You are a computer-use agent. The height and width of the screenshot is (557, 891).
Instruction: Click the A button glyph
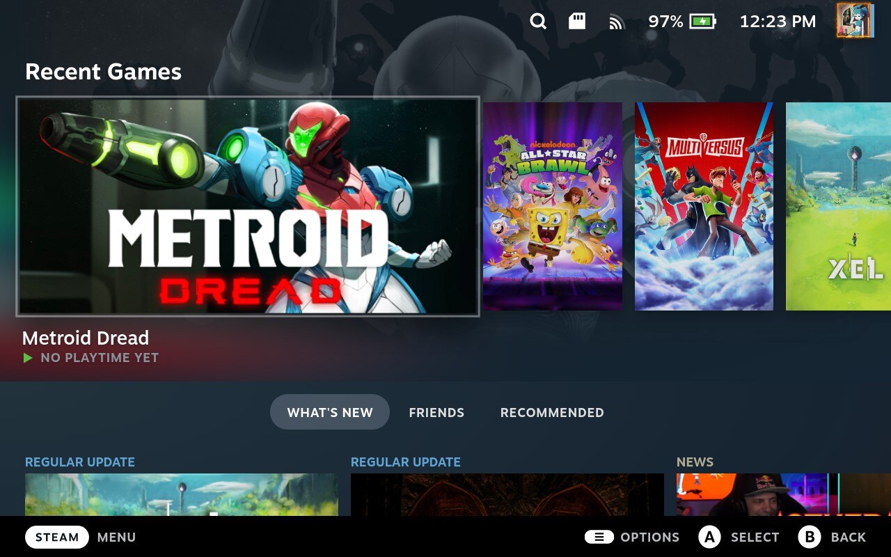[709, 537]
